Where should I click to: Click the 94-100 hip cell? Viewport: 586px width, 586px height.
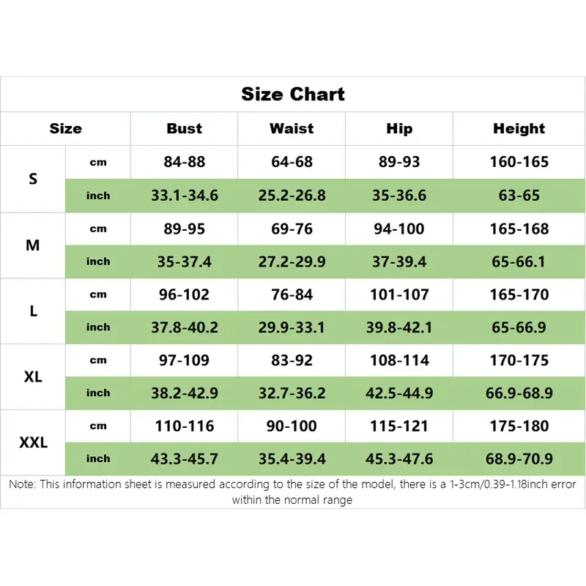[399, 229]
